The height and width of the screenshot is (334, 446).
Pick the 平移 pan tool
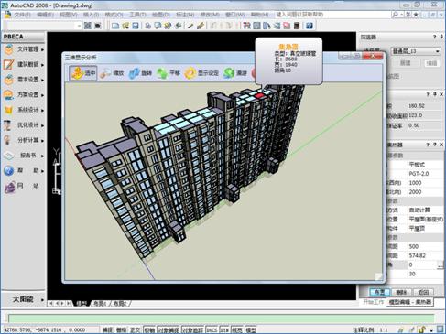click(169, 73)
